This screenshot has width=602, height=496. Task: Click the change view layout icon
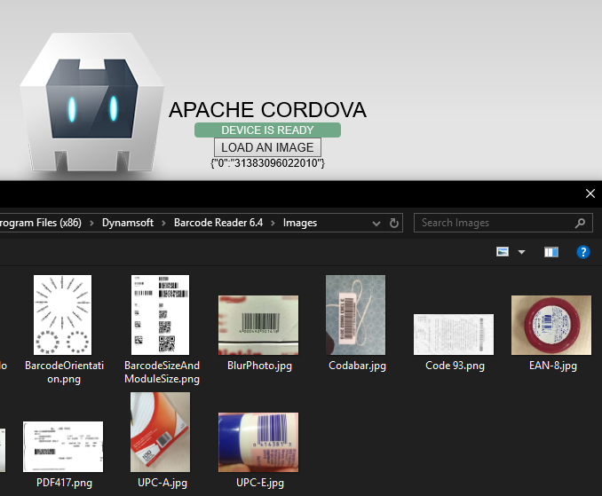click(503, 252)
